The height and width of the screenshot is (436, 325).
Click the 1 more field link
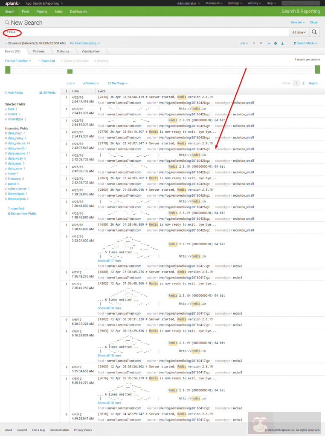(16, 209)
